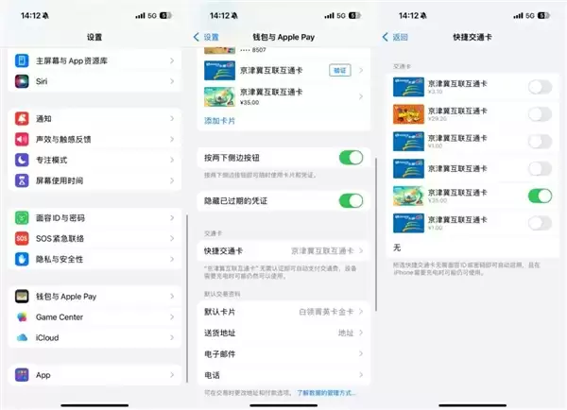Toggle the 按两下侧边按钮 switch
Screen dimensions: 567x410
351,158
